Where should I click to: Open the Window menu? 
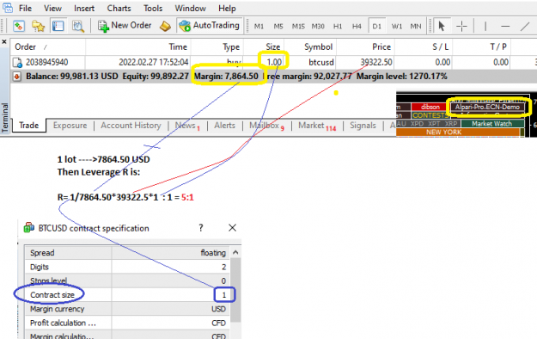(x=191, y=9)
